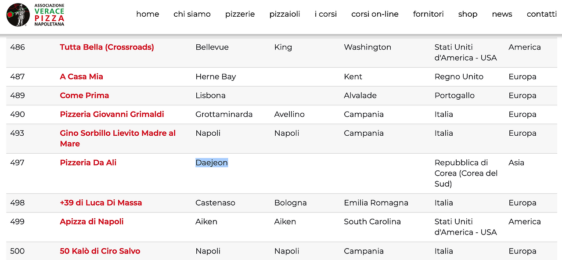
Task: Open the fornitori page
Action: pyautogui.click(x=429, y=14)
